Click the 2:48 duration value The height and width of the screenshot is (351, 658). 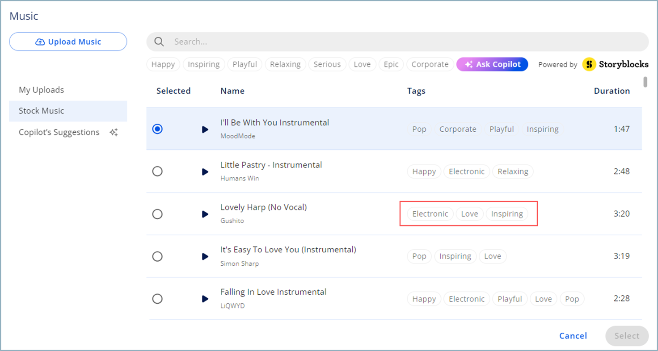[622, 171]
